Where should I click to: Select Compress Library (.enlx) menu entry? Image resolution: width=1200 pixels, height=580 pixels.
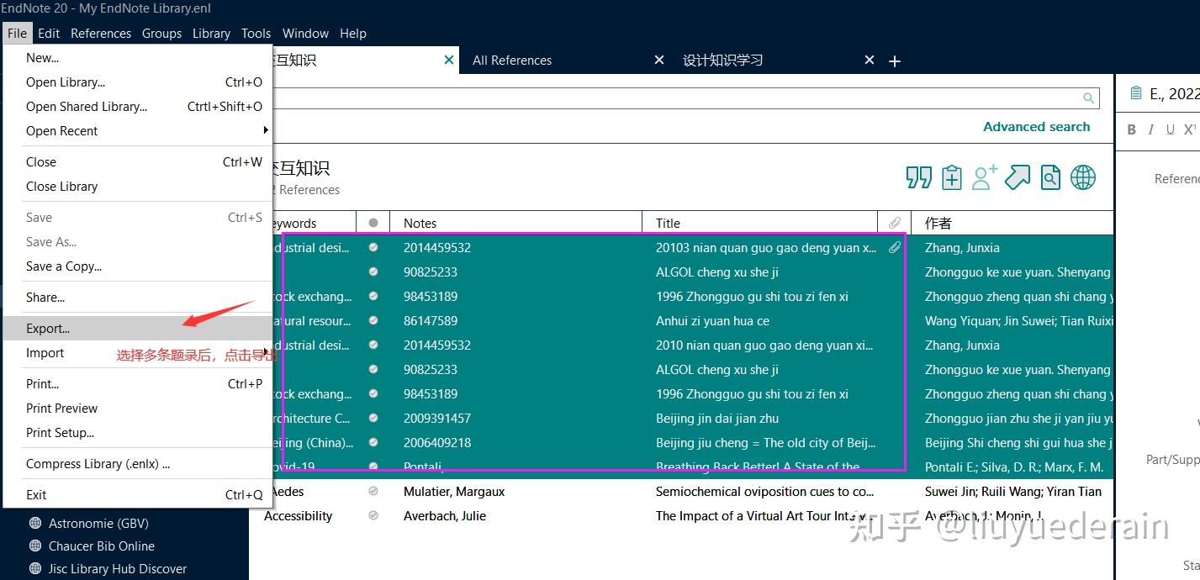coord(98,464)
